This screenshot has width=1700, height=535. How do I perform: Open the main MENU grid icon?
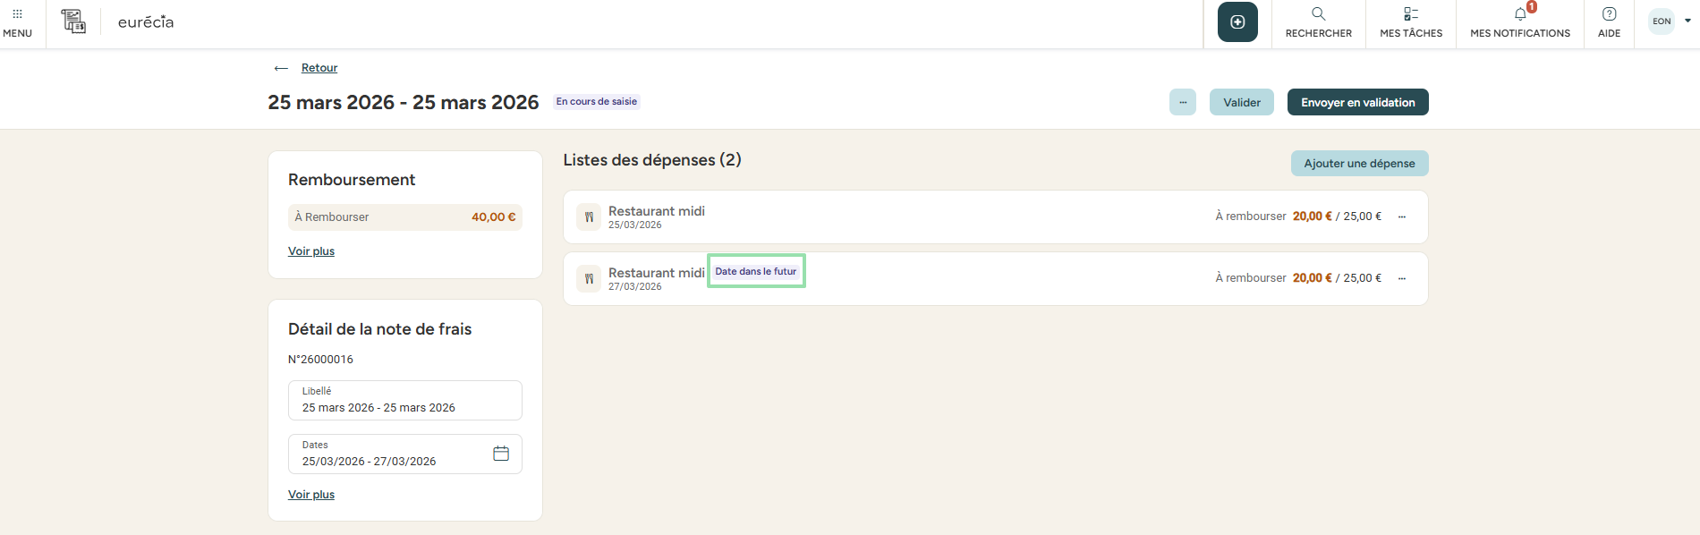coord(17,14)
